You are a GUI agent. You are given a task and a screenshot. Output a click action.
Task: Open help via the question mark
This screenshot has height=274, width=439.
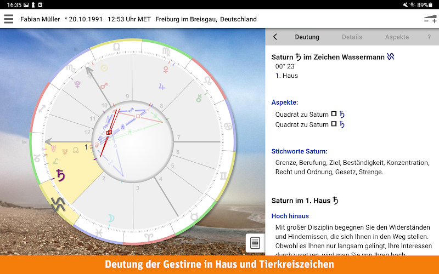tap(429, 37)
